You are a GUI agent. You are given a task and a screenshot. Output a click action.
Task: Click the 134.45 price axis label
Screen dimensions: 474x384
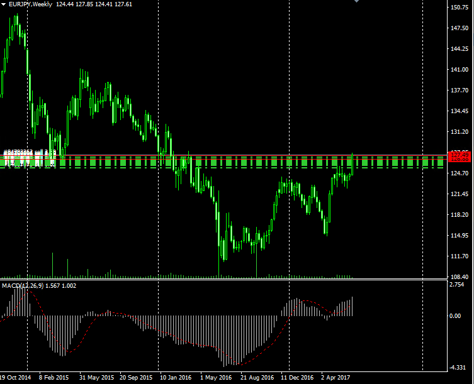459,111
